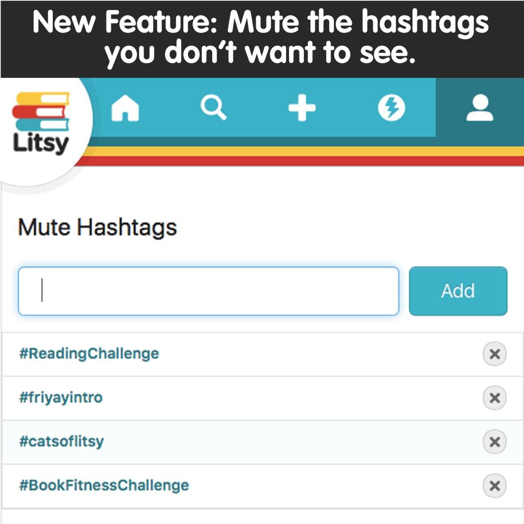Remove #BookFitnessChallenge using the X icon
Screen dimensions: 524x524
(494, 486)
